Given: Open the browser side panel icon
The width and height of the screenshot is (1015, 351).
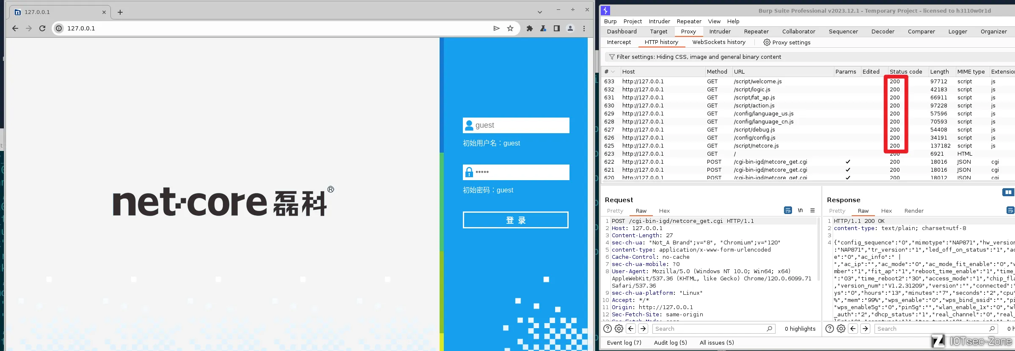Looking at the screenshot, I should (557, 28).
